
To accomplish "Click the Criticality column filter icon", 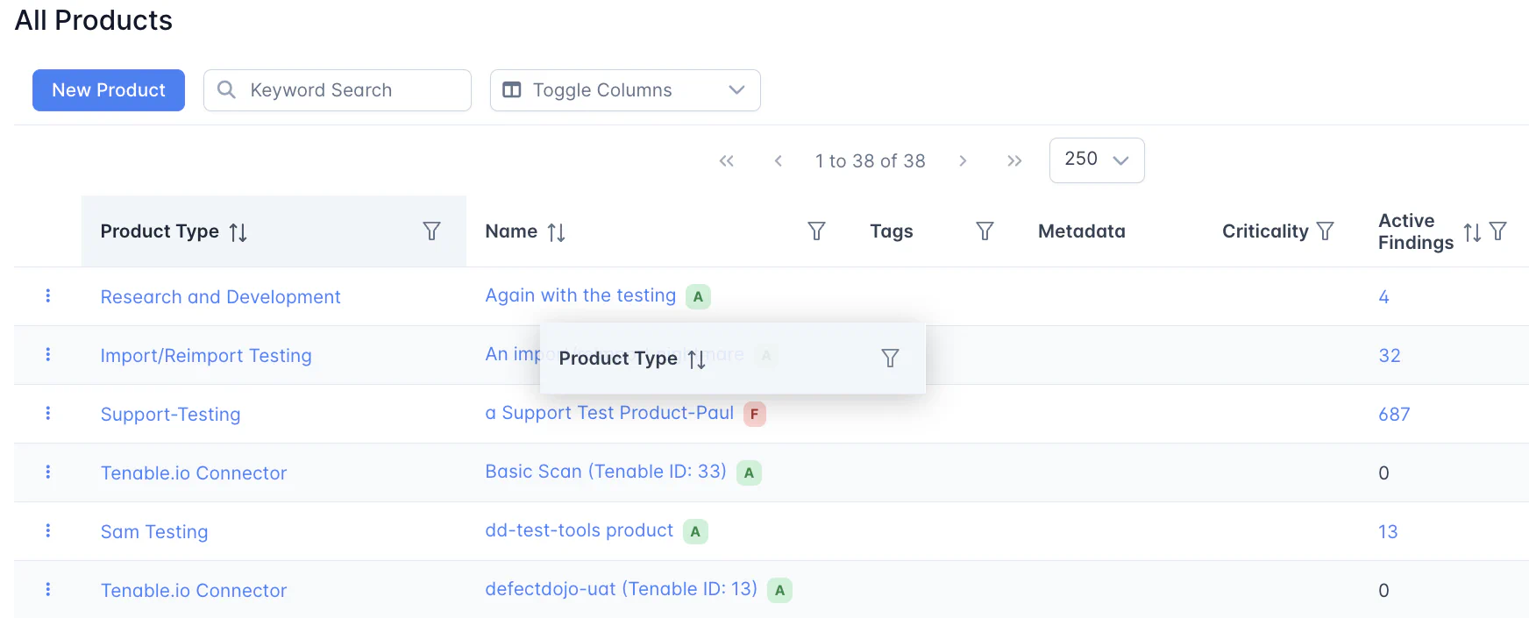I will click(x=1325, y=231).
